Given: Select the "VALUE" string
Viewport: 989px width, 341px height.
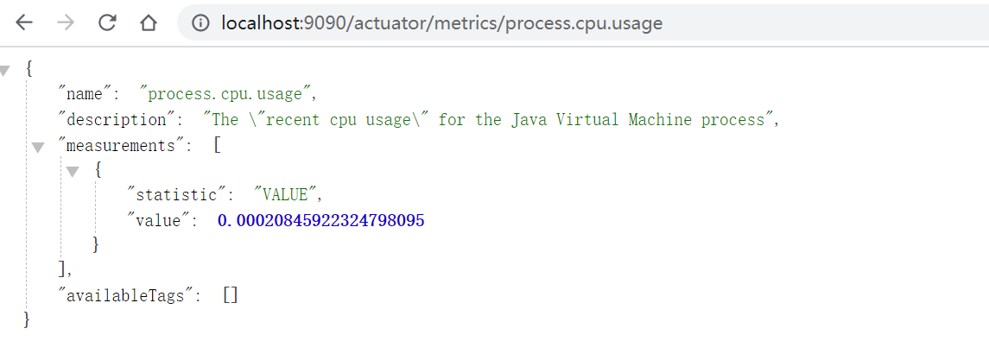Looking at the screenshot, I should [x=284, y=195].
